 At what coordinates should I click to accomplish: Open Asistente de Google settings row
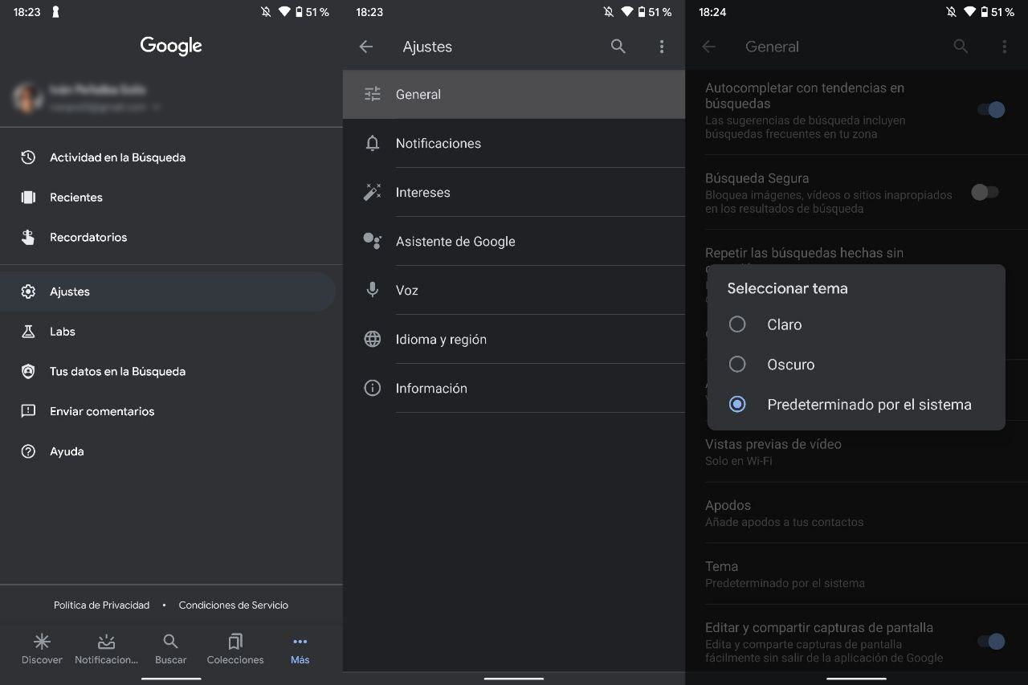point(514,241)
